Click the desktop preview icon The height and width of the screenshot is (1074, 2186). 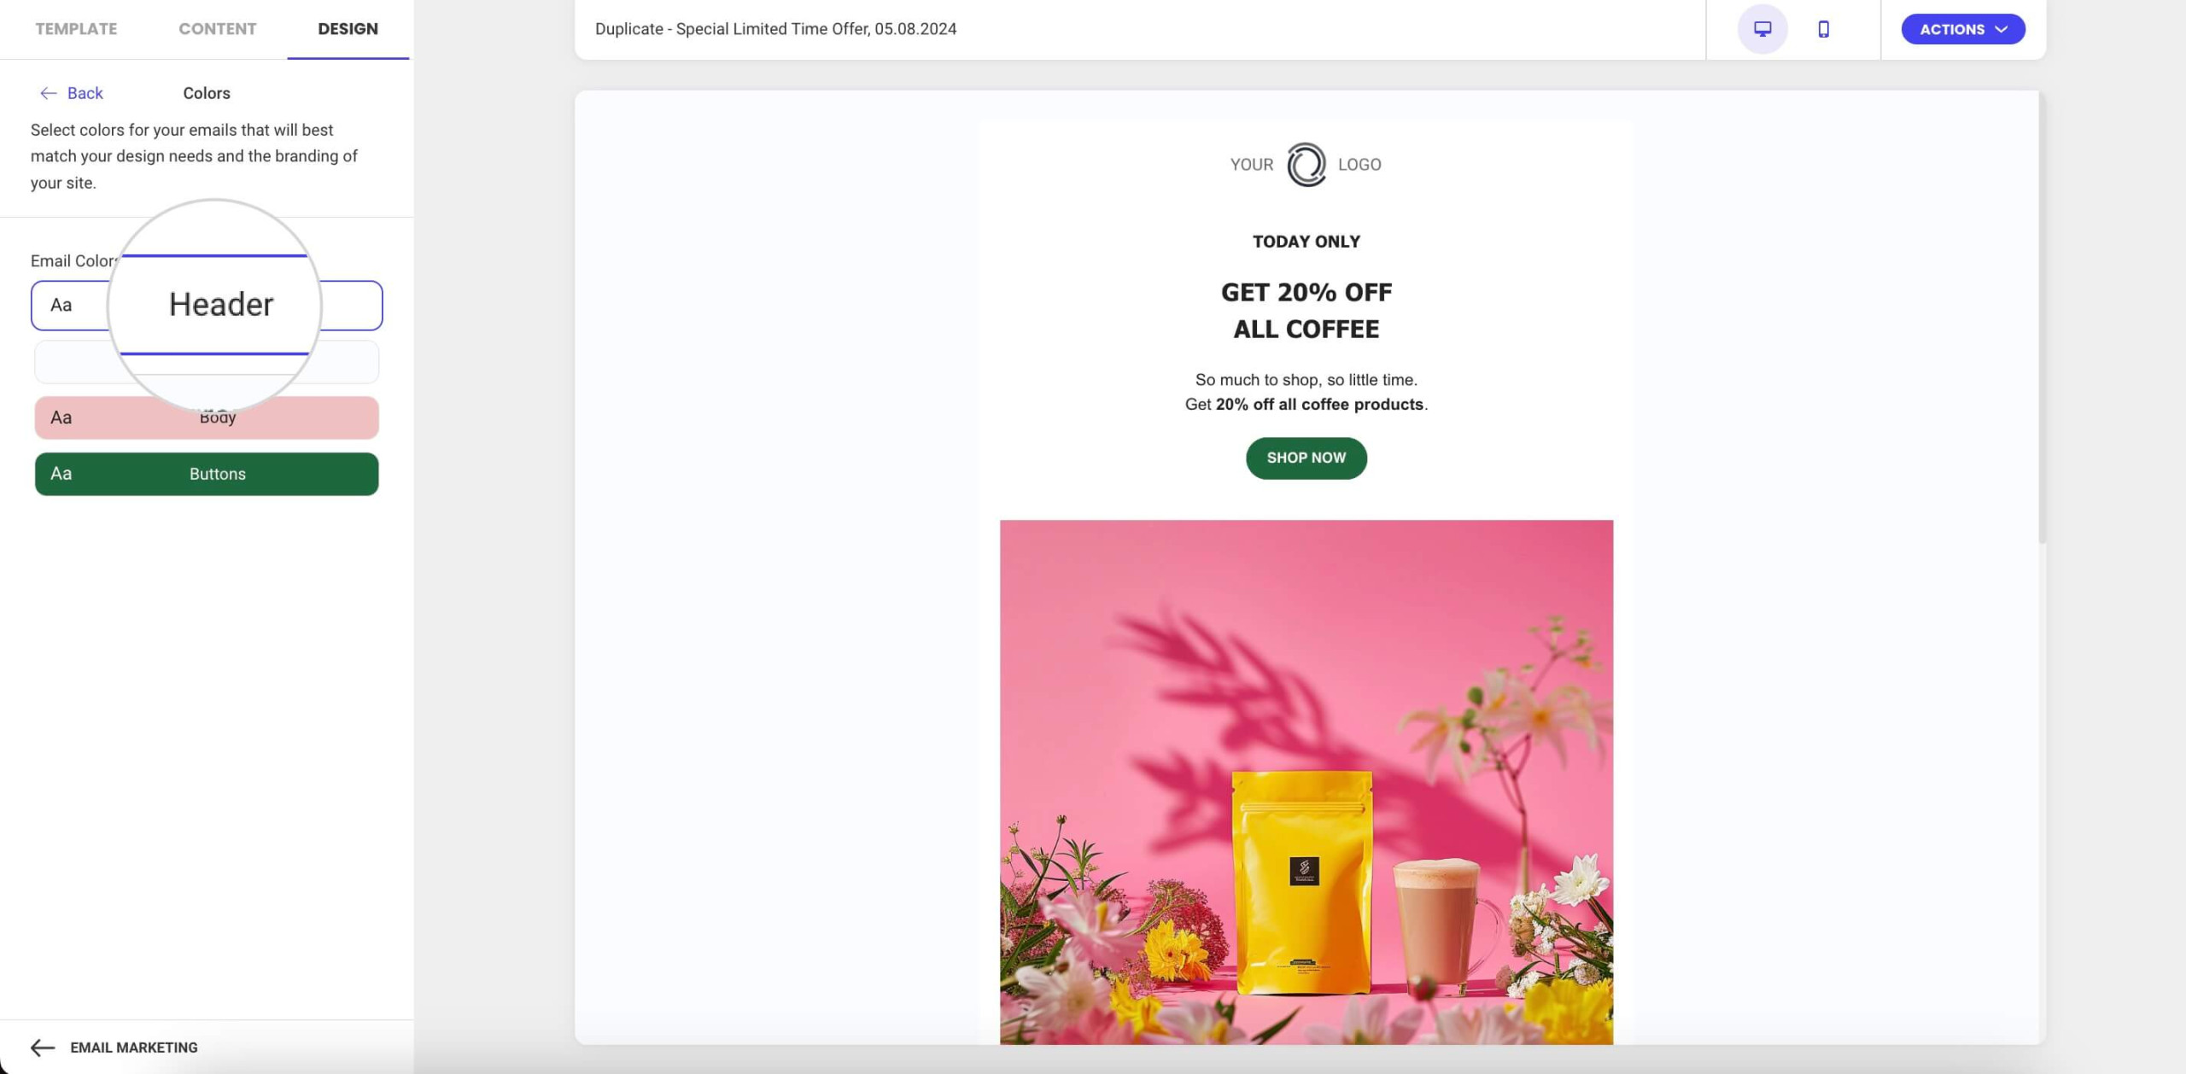(1762, 28)
